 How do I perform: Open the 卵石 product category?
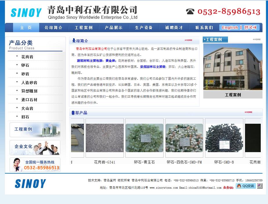(x=25, y=65)
